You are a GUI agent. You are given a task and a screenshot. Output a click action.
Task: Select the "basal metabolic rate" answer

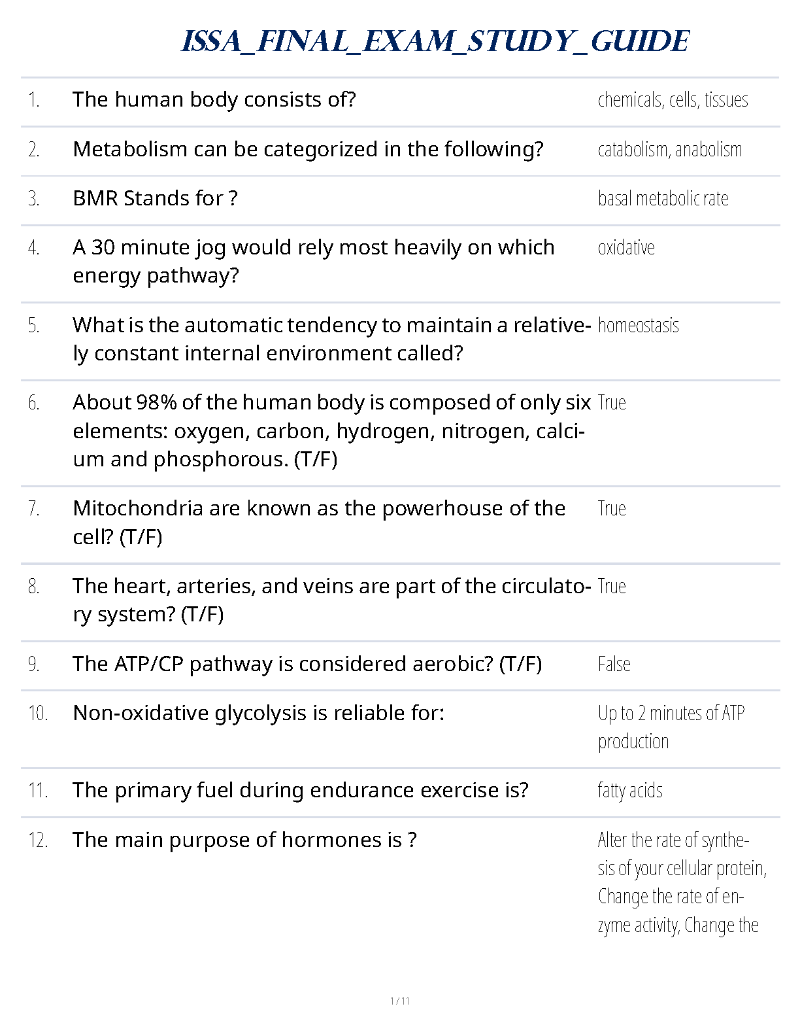[663, 198]
